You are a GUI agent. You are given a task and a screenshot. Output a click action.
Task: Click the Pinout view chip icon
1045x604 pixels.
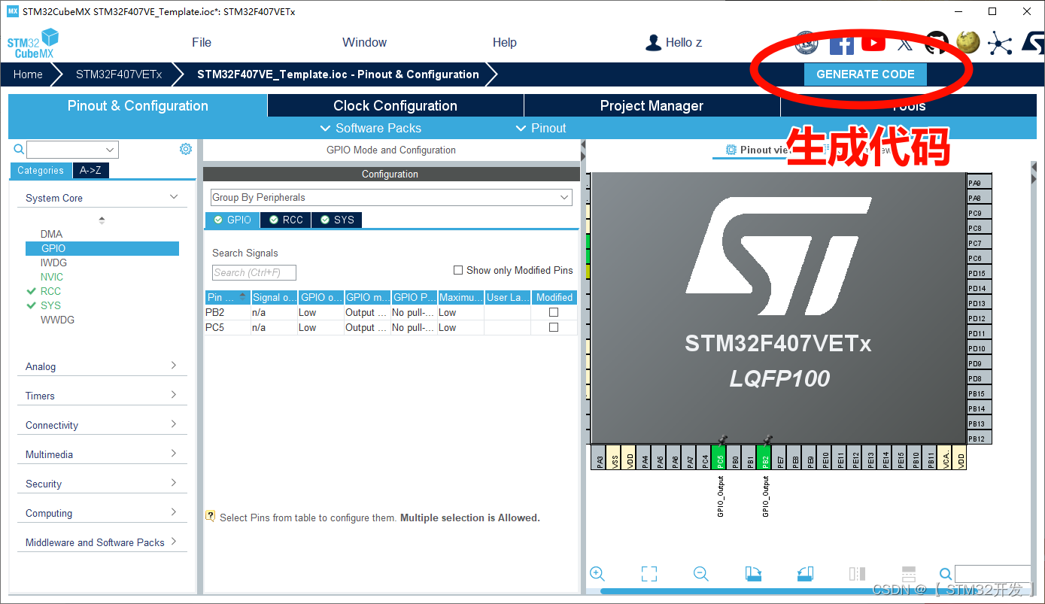click(x=731, y=150)
